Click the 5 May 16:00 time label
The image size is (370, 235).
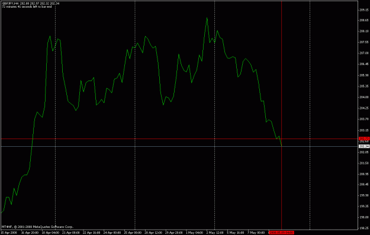[x=236, y=233]
